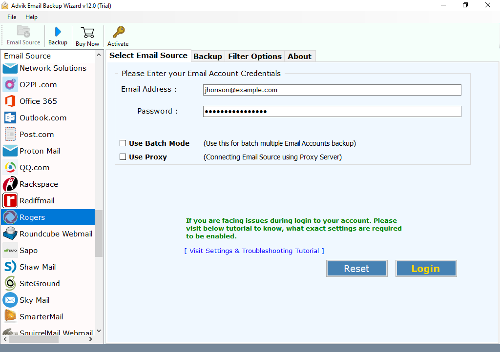This screenshot has width=500, height=352.
Task: Click right arrow of horizontal scrollbar
Action: click(x=91, y=339)
